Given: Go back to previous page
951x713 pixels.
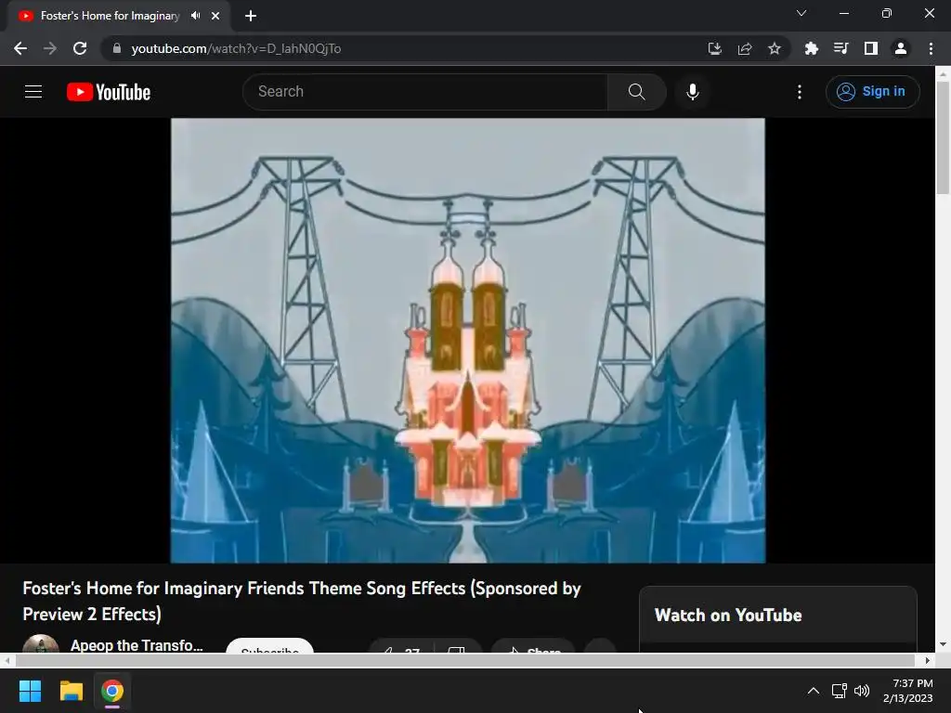Looking at the screenshot, I should click(x=20, y=48).
